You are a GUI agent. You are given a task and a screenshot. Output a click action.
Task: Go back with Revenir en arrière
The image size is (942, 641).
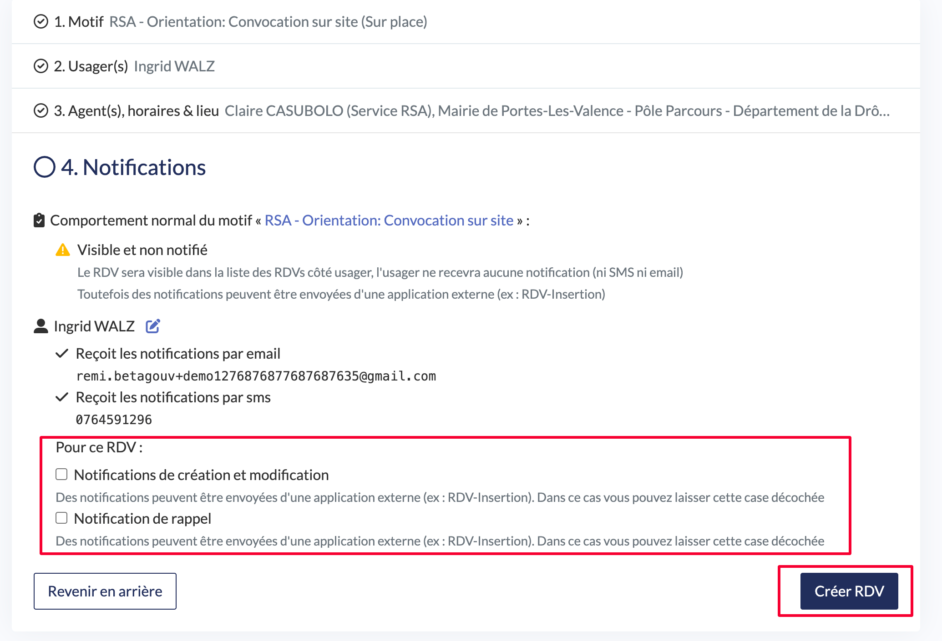105,591
